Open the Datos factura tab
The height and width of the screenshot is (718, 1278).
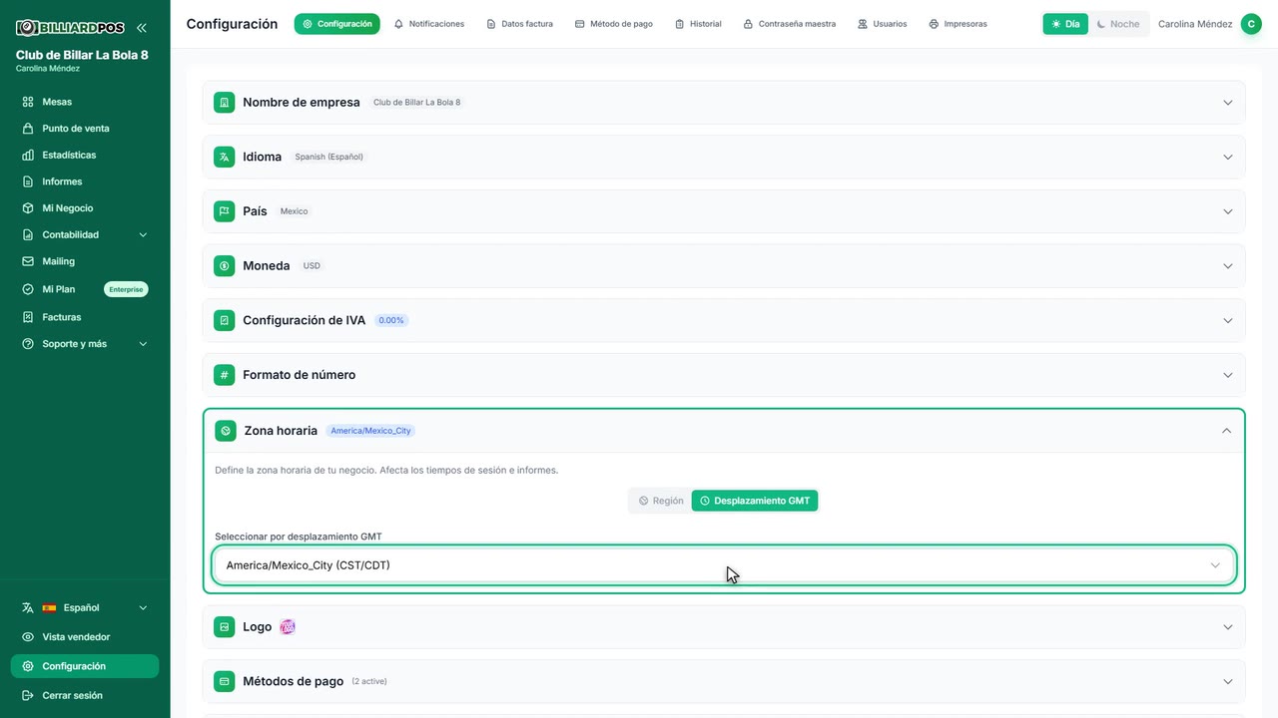click(x=519, y=24)
